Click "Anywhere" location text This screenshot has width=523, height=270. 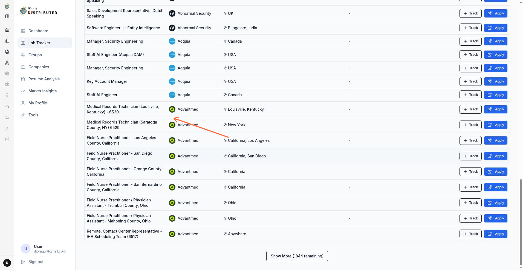(237, 234)
